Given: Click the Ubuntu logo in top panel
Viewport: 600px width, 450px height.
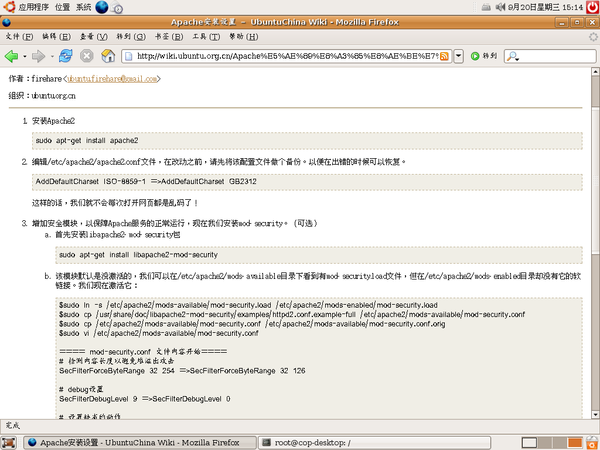Looking at the screenshot, I should 9,7.
